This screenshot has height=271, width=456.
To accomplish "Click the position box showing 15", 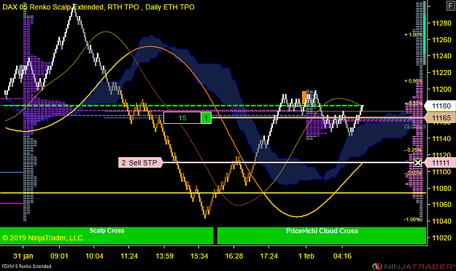I will [x=182, y=118].
